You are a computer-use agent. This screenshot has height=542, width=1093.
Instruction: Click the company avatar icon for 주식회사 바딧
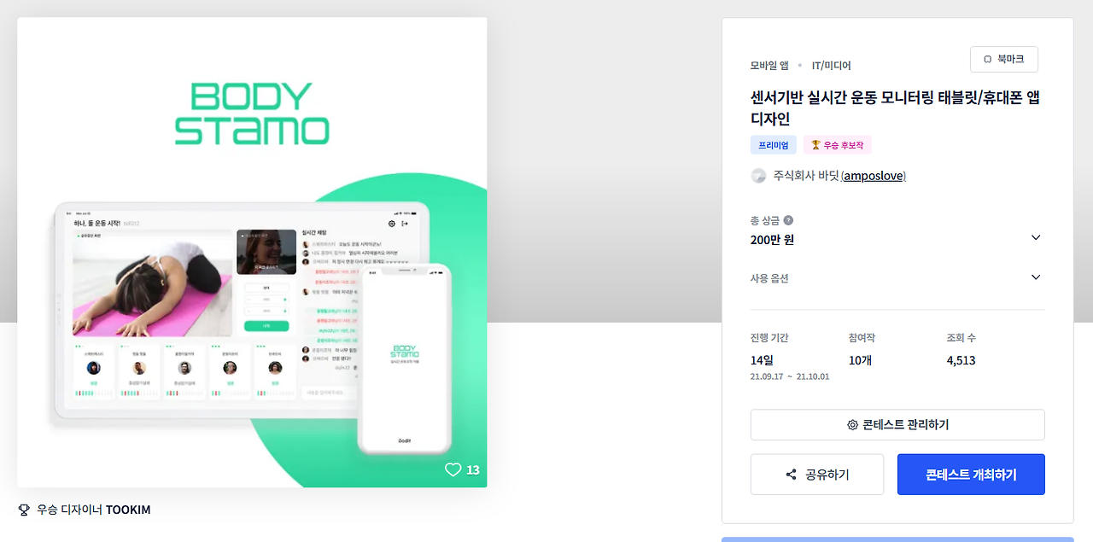(x=758, y=176)
